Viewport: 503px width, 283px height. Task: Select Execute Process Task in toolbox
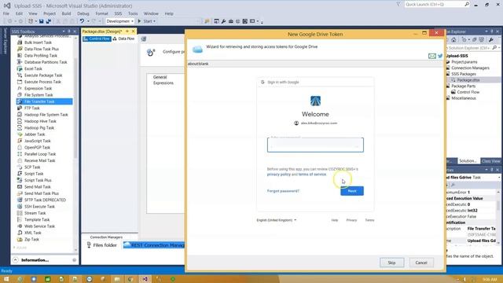pos(42,82)
